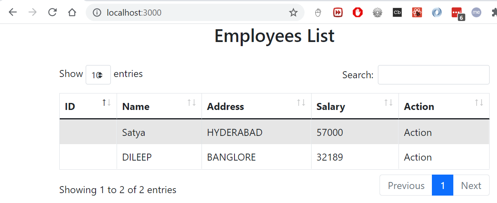Open the red extension with 6 badge
Viewport: 497px width, 203px height.
pos(457,13)
